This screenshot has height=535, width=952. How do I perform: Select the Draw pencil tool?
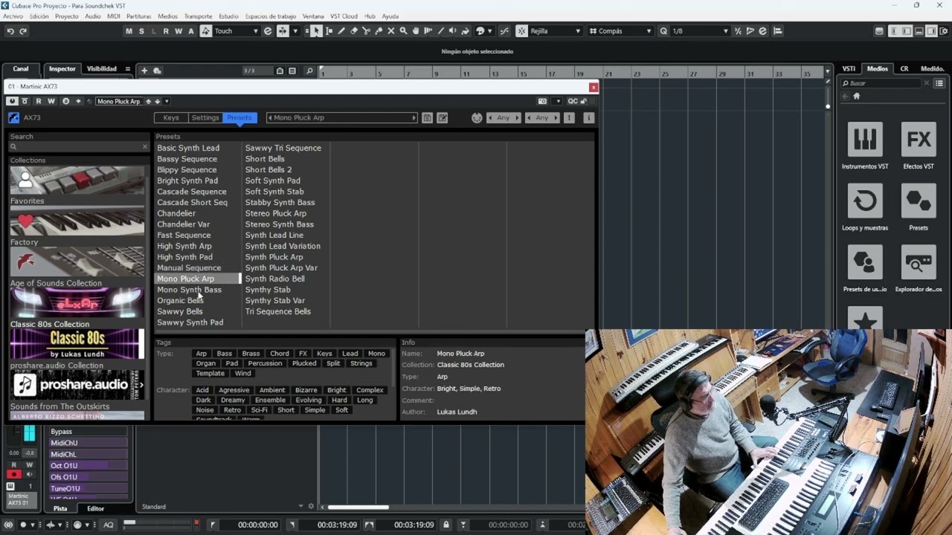pyautogui.click(x=341, y=31)
